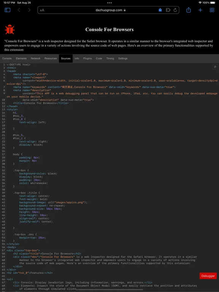
Task: Open the Plugins tab
Action: pyautogui.click(x=87, y=59)
